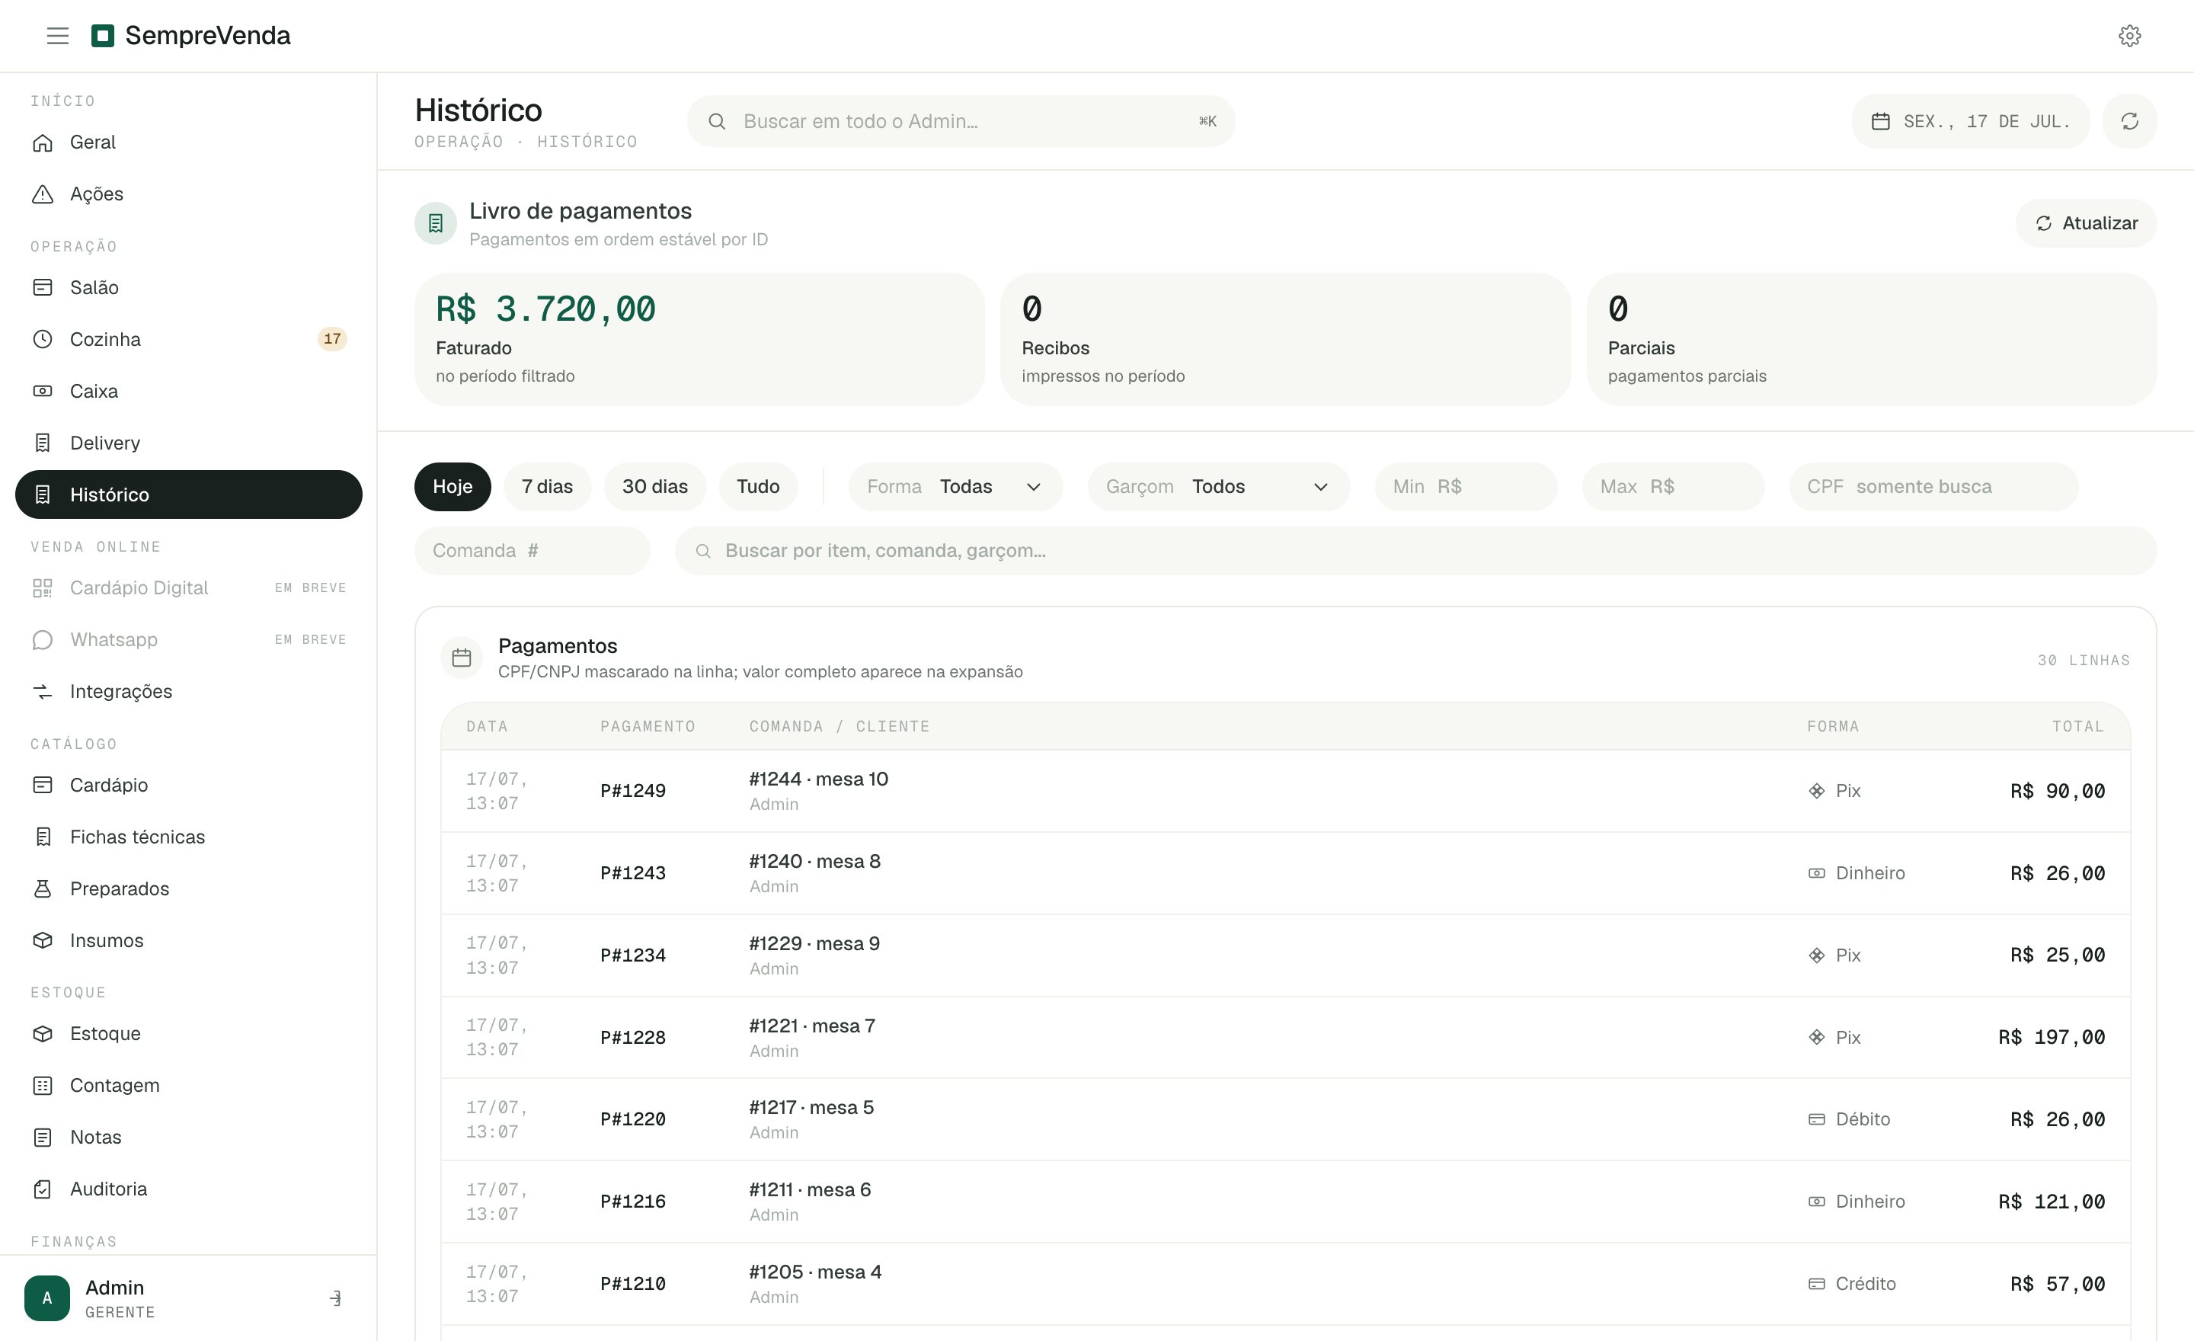
Task: Select the 30 dias filter button
Action: click(654, 486)
